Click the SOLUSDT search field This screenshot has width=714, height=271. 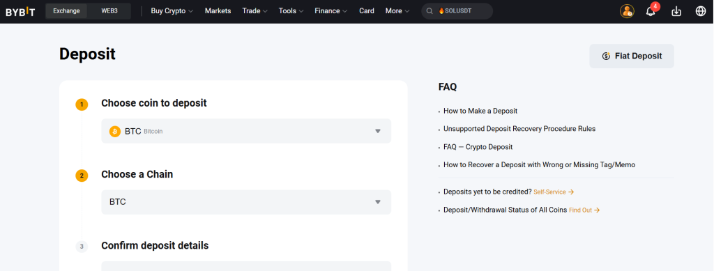click(x=457, y=11)
